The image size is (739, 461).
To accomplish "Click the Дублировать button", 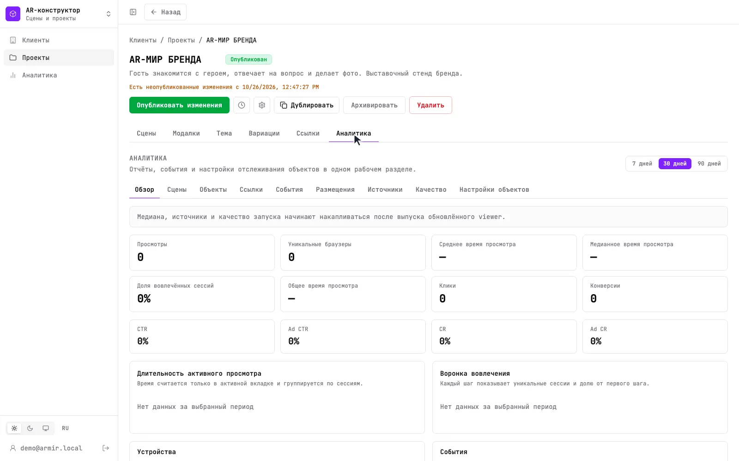I will (x=307, y=105).
